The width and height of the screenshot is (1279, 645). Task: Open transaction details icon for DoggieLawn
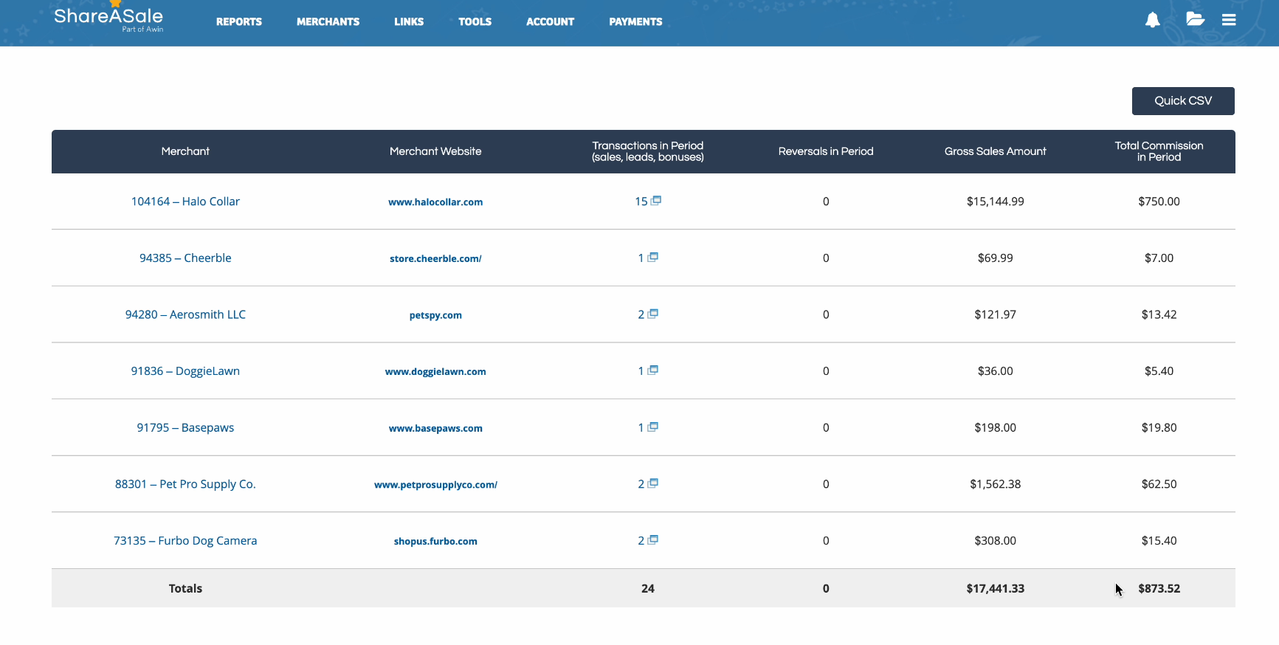(x=653, y=370)
